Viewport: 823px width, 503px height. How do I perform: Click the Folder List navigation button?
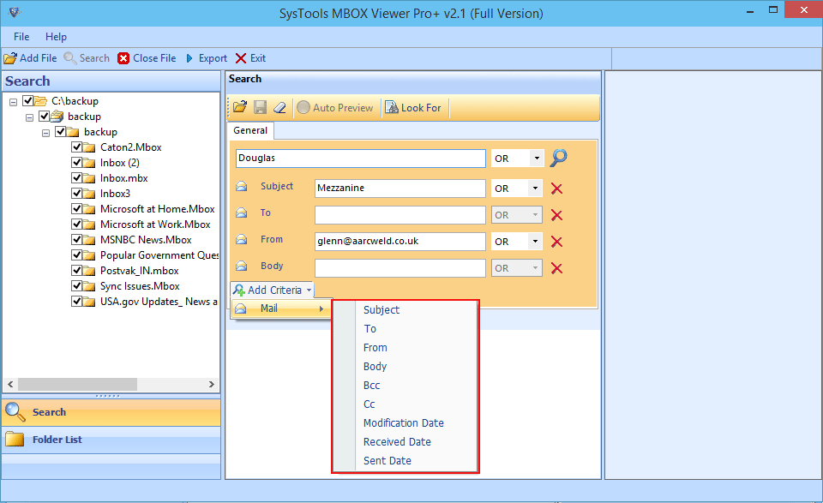(111, 440)
